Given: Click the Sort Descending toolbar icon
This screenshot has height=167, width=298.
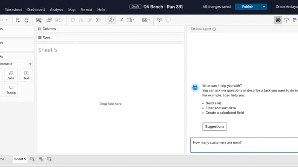Looking at the screenshot, I should pos(90,20).
